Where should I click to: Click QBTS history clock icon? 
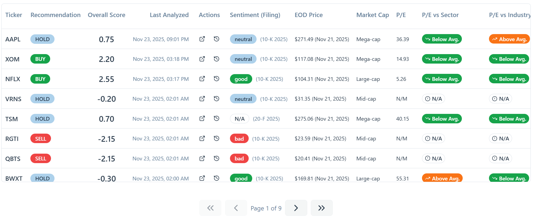click(216, 159)
